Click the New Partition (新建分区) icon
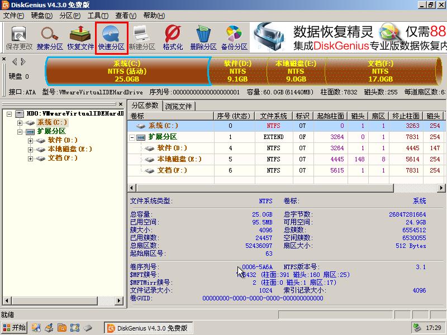Image resolution: width=447 pixels, height=335 pixels. point(142,37)
